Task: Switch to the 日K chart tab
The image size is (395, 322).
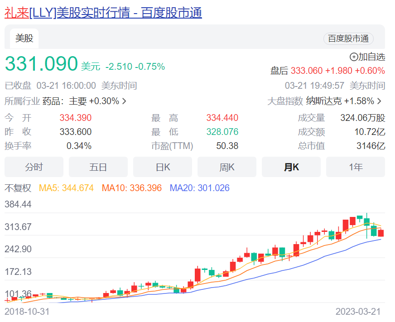Action: (163, 167)
